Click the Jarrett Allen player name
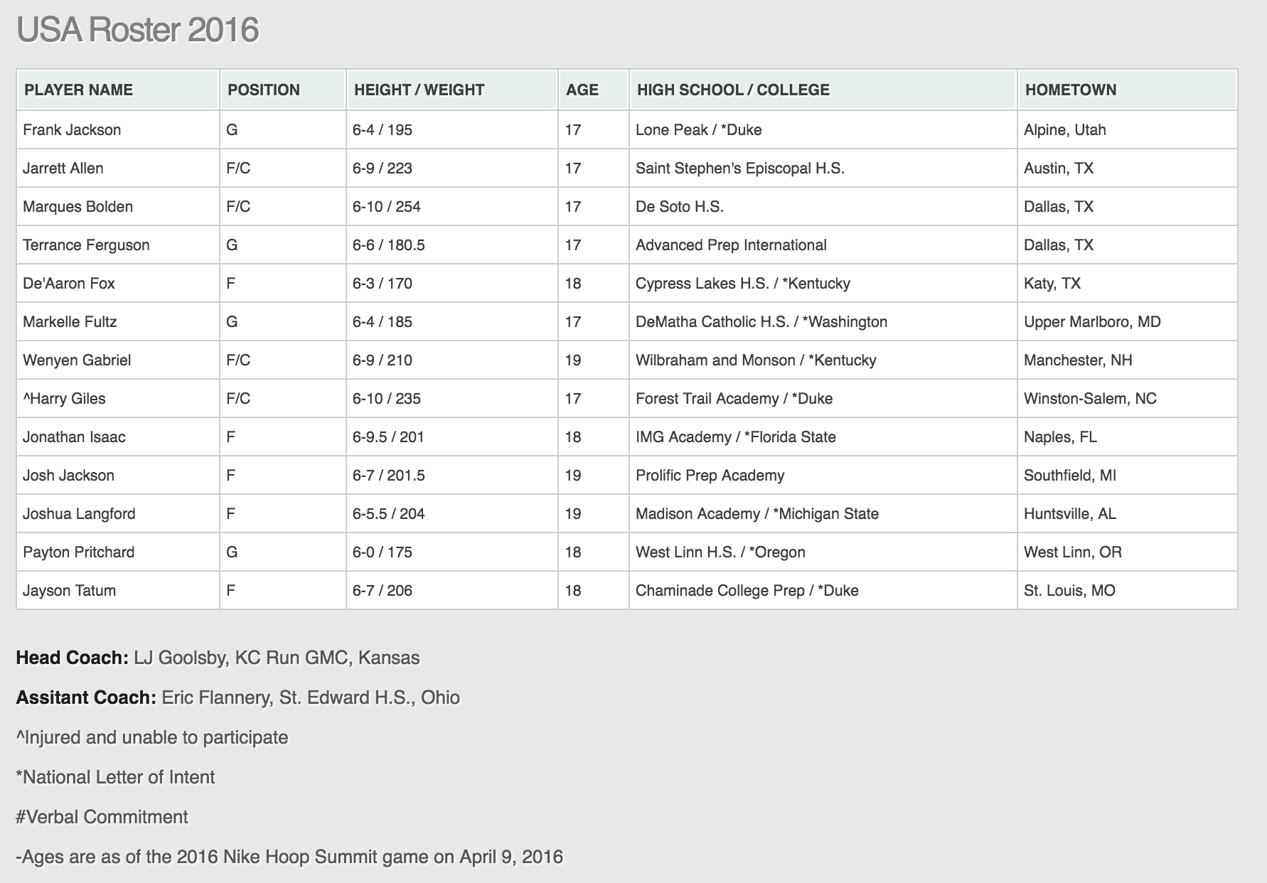Viewport: 1267px width, 883px height. pos(63,168)
